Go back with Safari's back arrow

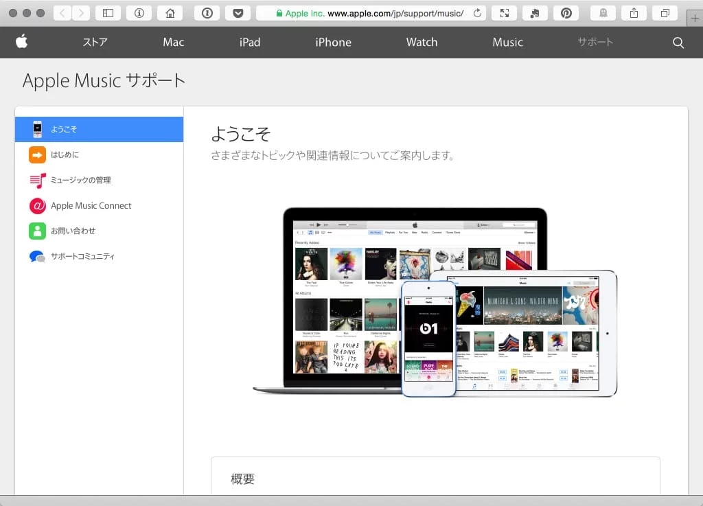tap(62, 13)
